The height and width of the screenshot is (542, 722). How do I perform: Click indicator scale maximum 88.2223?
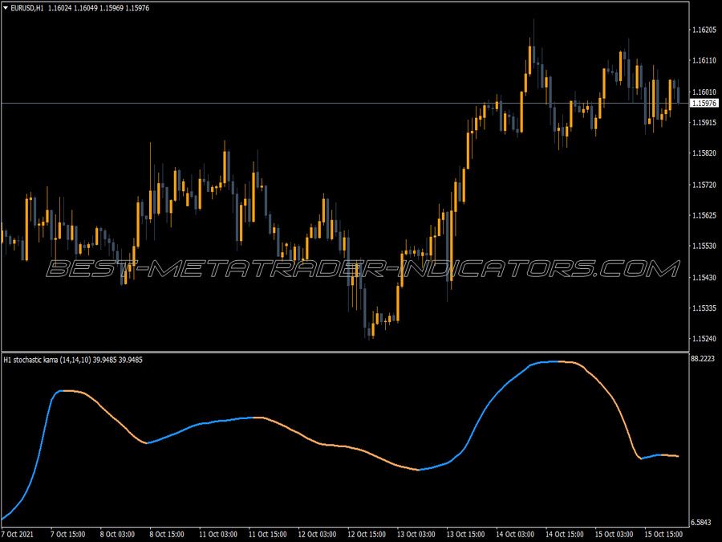(x=703, y=359)
